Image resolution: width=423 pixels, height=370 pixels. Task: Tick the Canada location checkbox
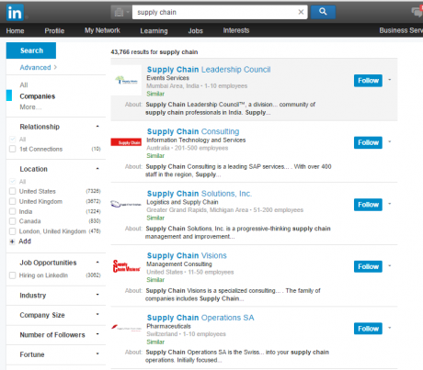click(x=13, y=221)
